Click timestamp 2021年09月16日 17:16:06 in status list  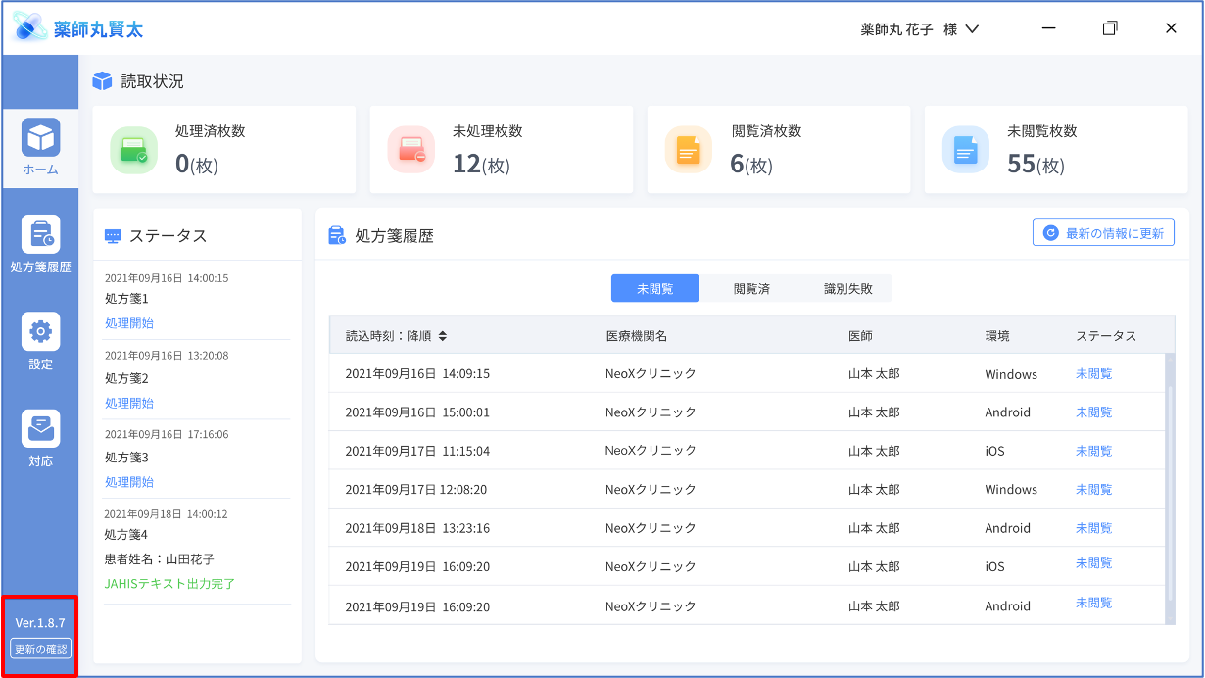pos(167,434)
